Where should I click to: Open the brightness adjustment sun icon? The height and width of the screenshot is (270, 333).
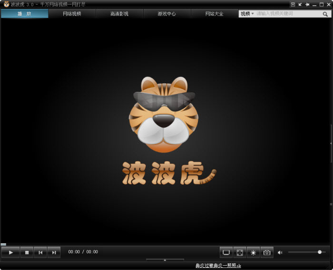[x=253, y=252]
